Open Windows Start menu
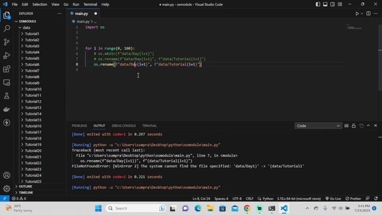 coord(98,208)
